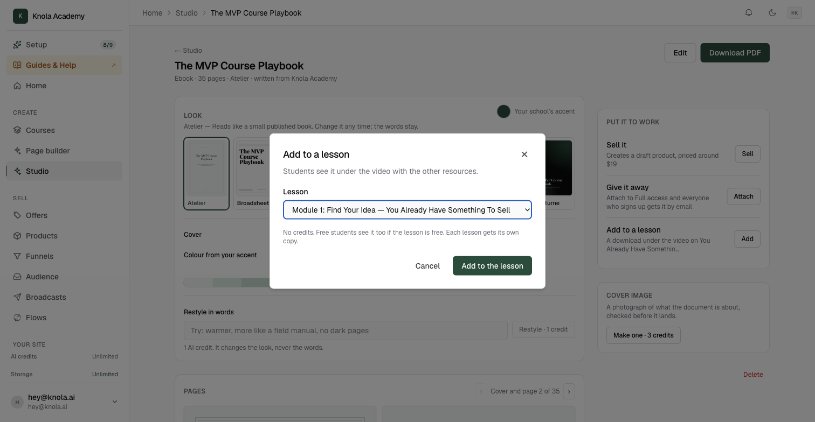Select the Broadsheet look thumbnail

[253, 173]
